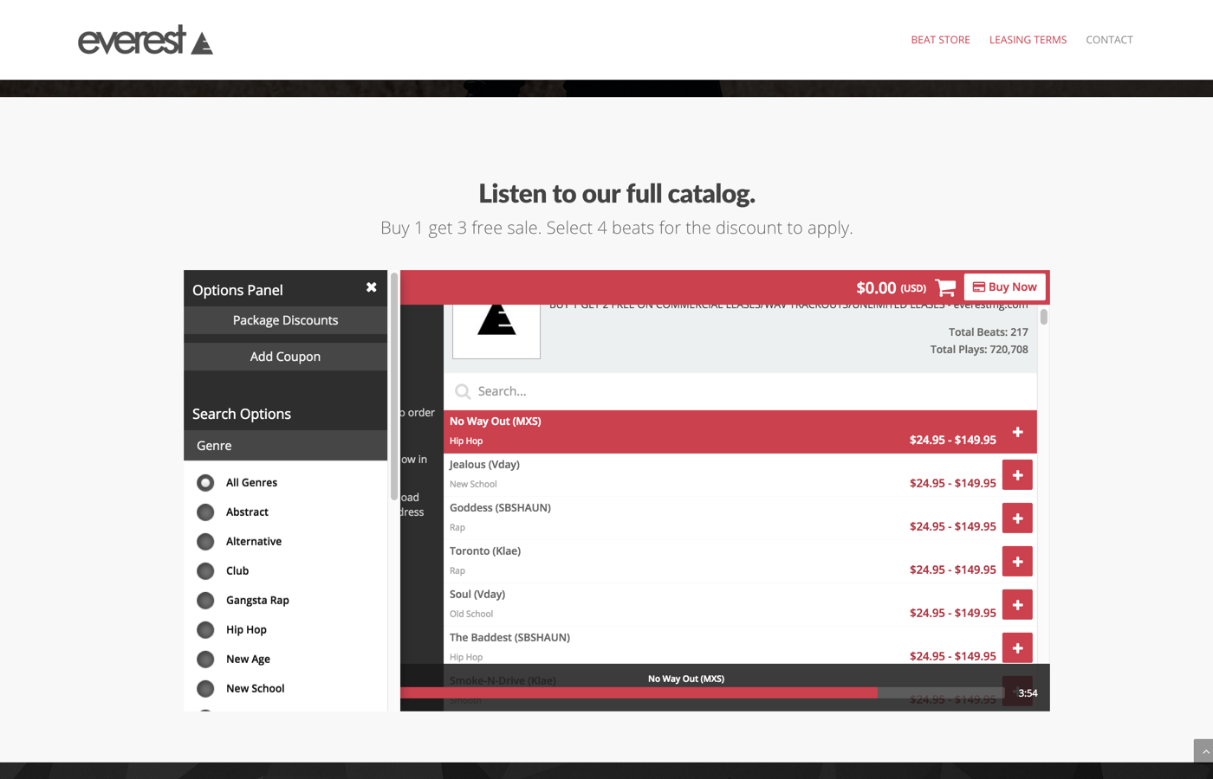Select the All Genres radio button
This screenshot has height=779, width=1213.
[x=205, y=483]
